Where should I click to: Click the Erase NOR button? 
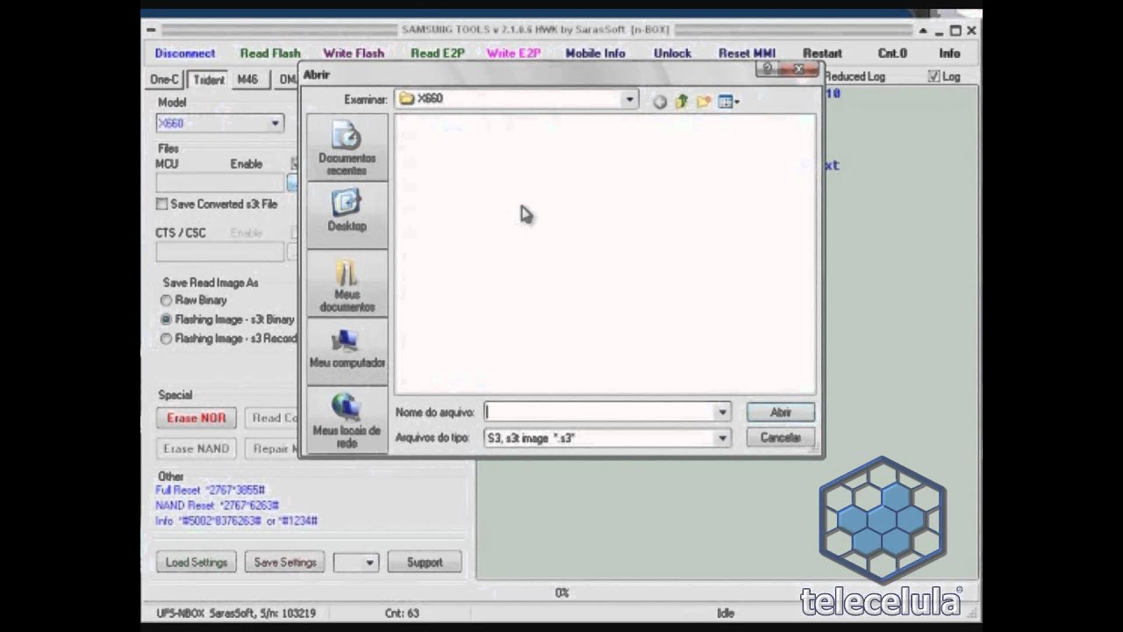pos(197,418)
